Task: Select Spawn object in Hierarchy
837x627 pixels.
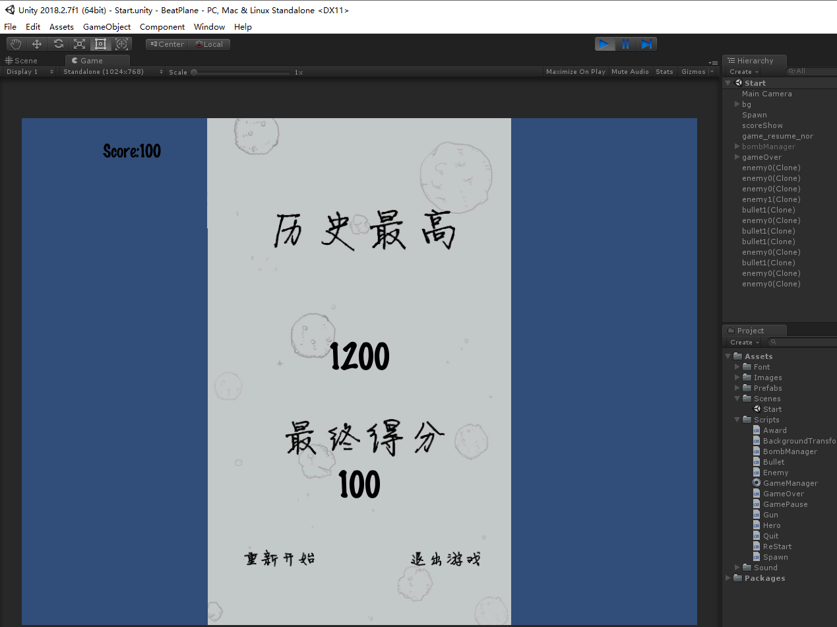Action: tap(754, 115)
